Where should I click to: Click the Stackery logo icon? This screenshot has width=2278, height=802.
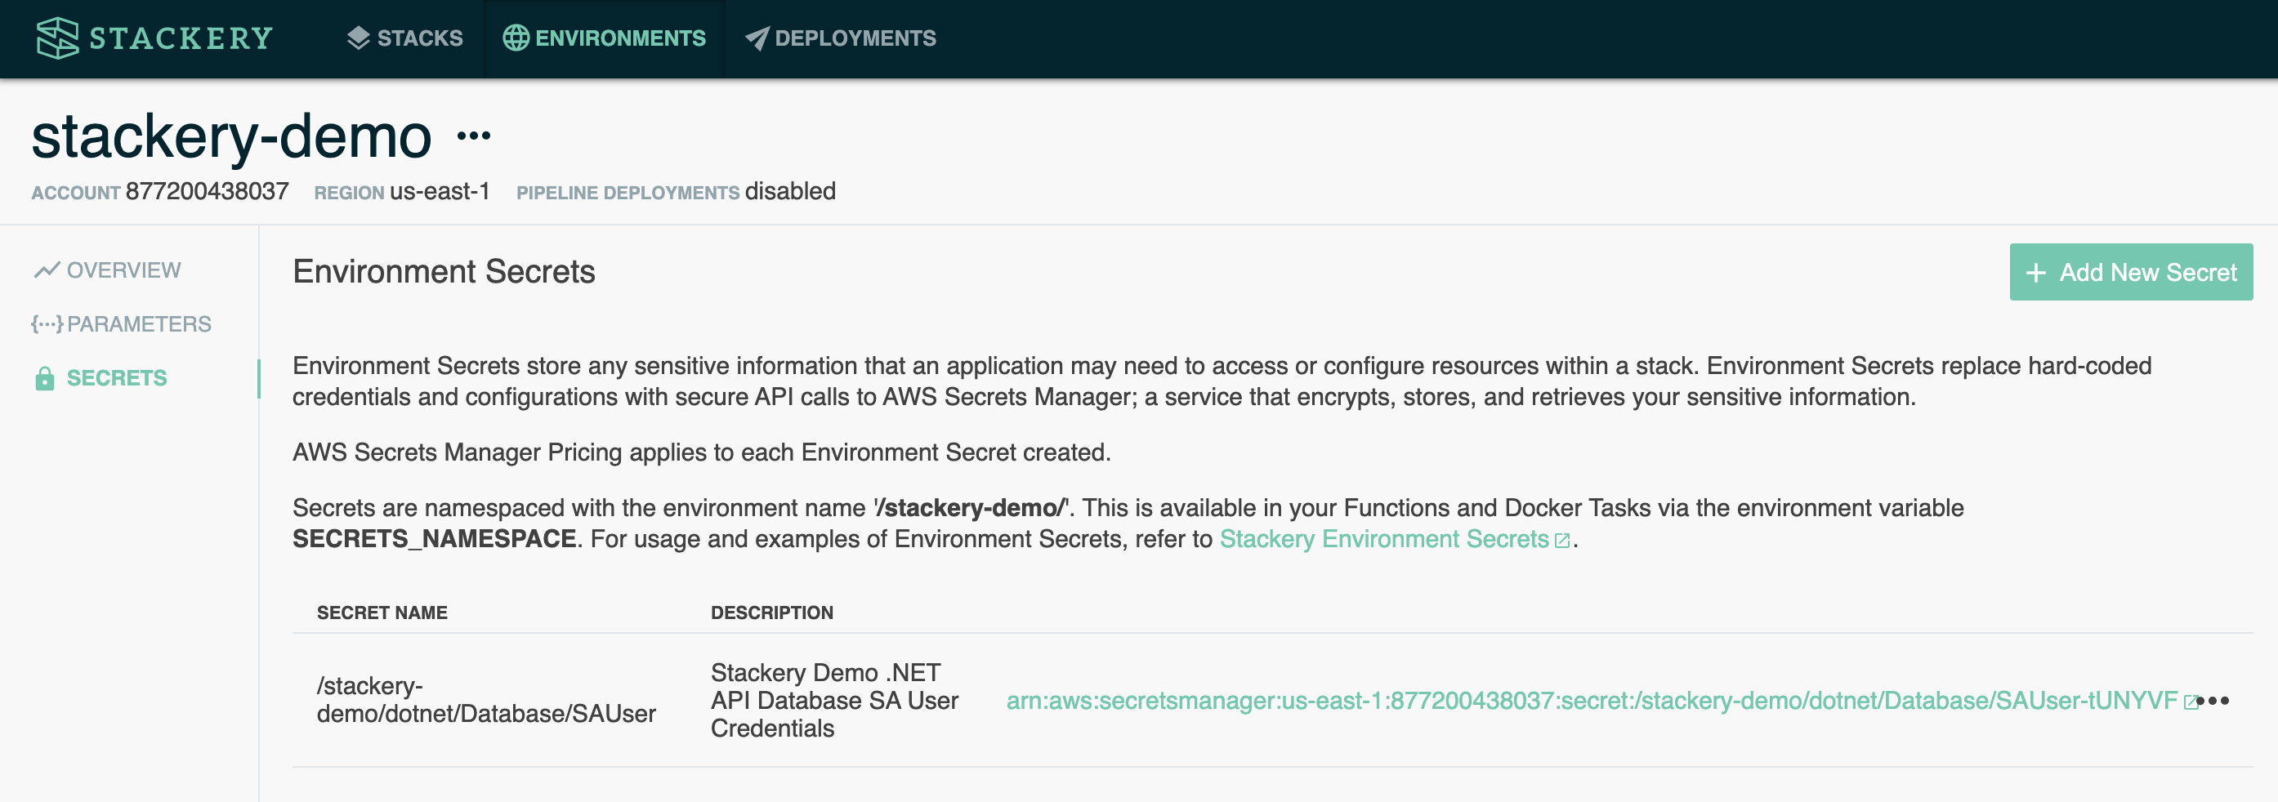pos(57,38)
